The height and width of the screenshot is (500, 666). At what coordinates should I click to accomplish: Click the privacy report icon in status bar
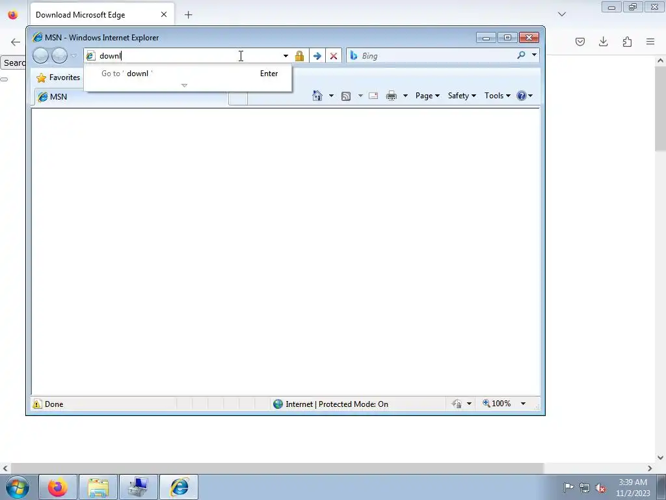coord(457,404)
